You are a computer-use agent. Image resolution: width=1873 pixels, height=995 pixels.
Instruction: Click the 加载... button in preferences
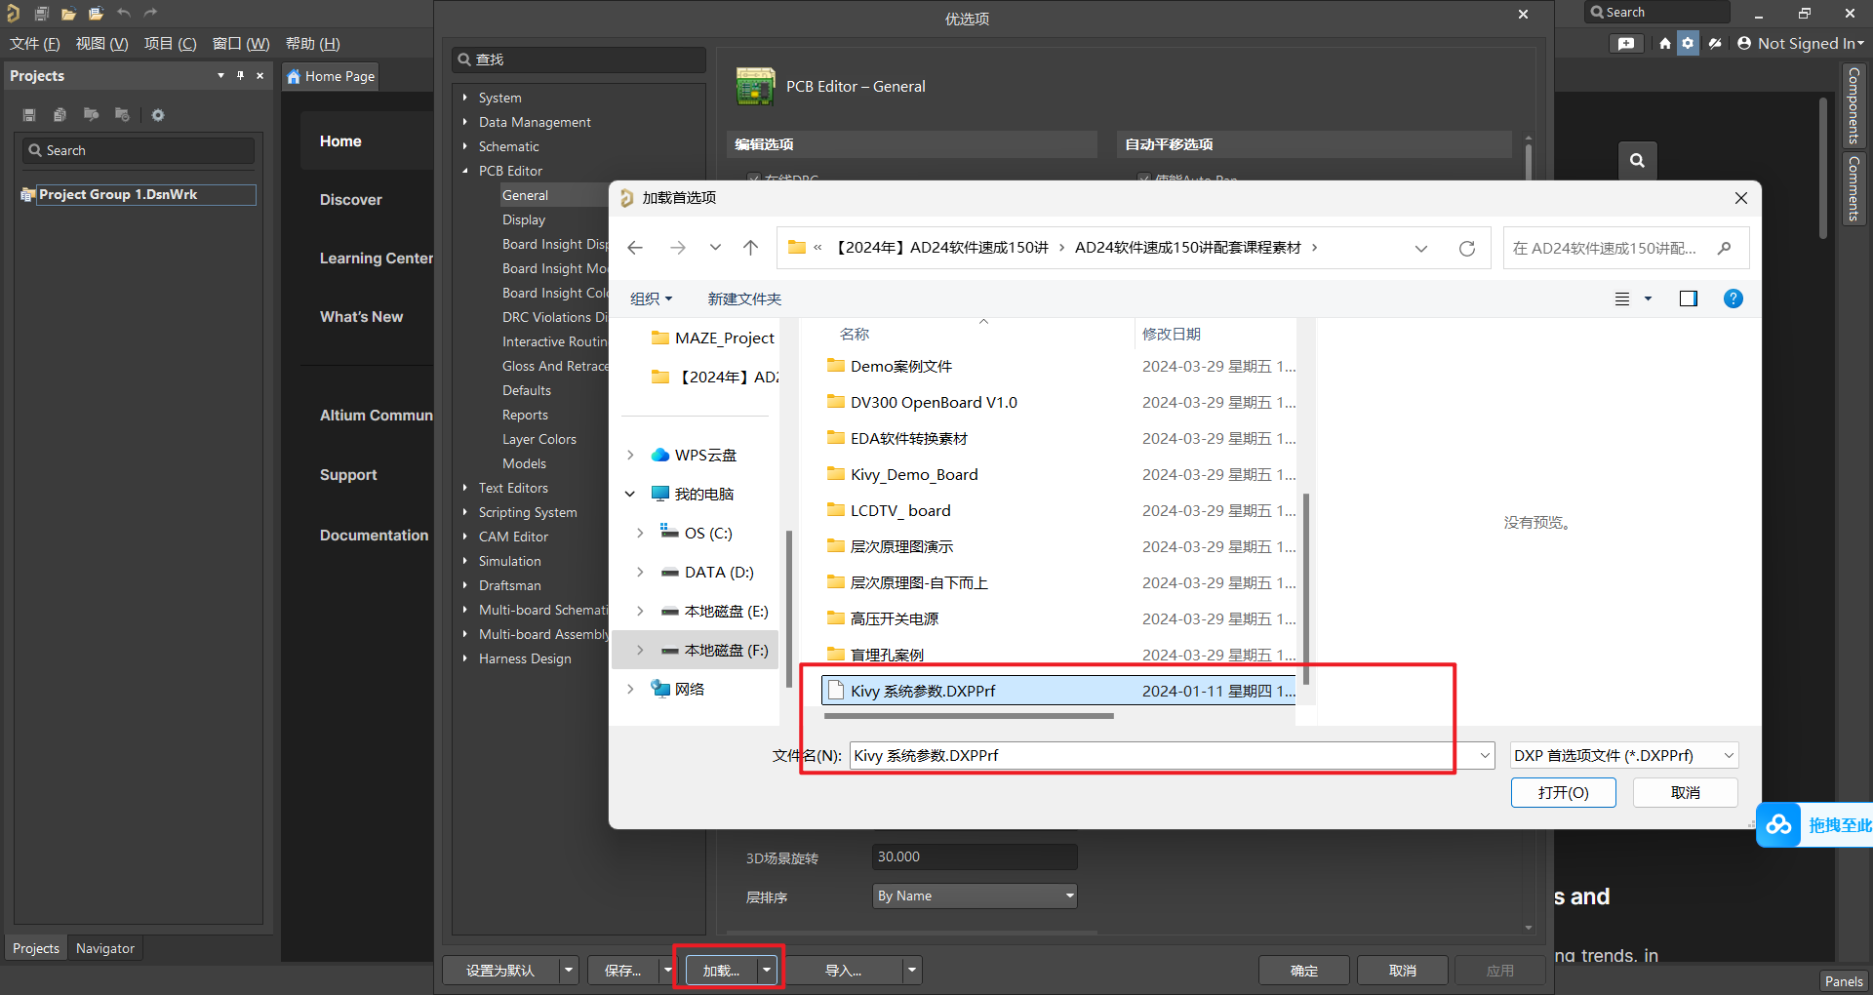tap(722, 971)
